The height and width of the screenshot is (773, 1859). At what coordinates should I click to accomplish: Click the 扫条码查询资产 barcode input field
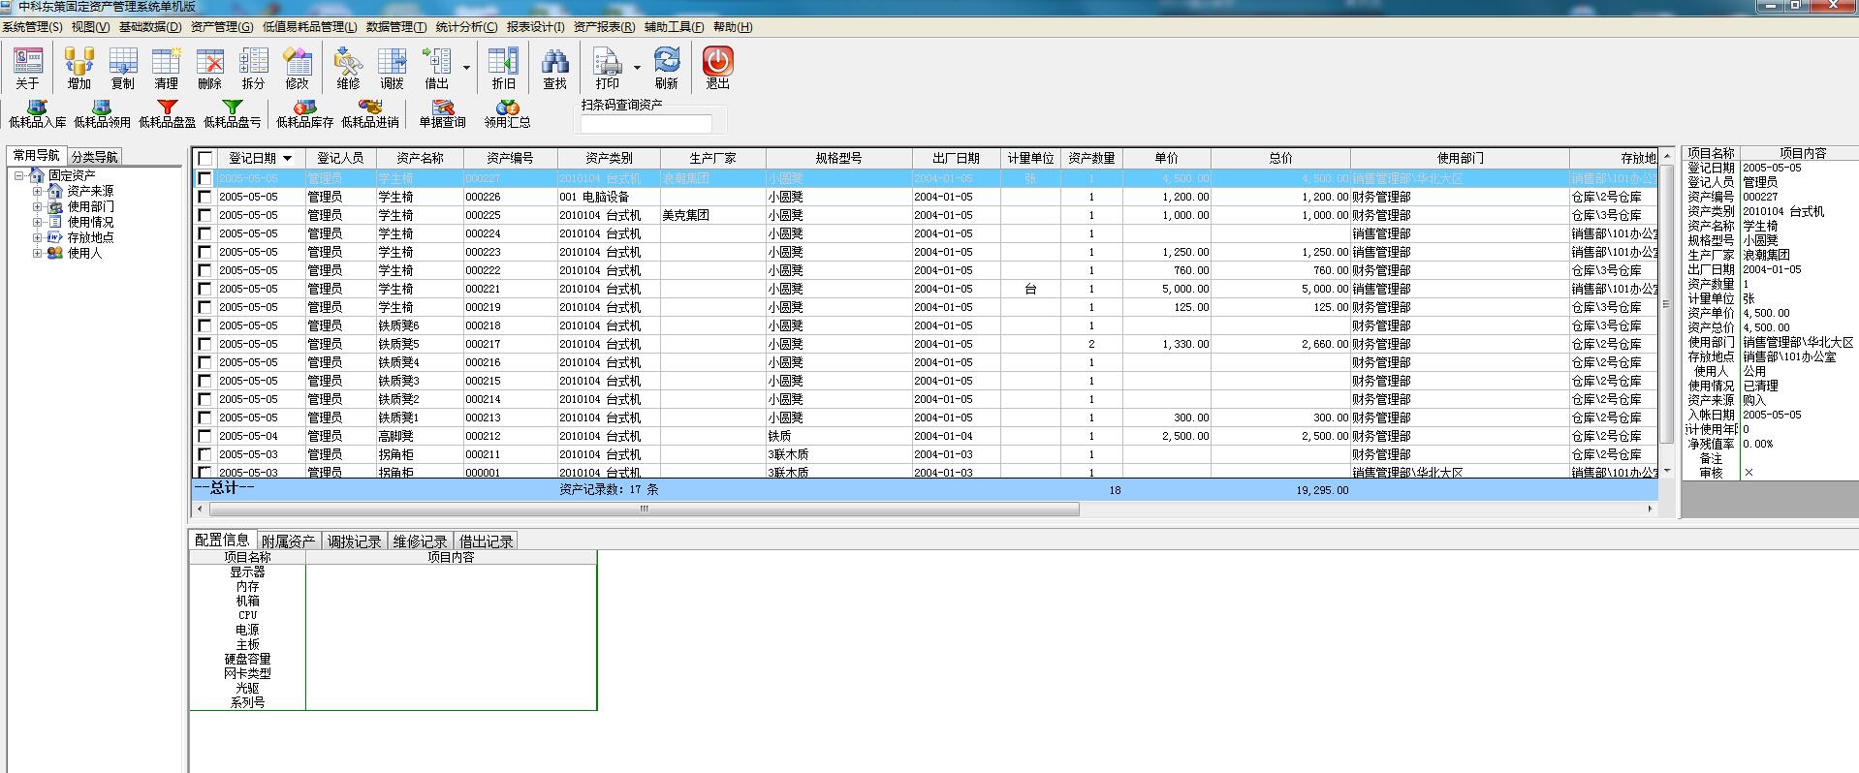[646, 124]
